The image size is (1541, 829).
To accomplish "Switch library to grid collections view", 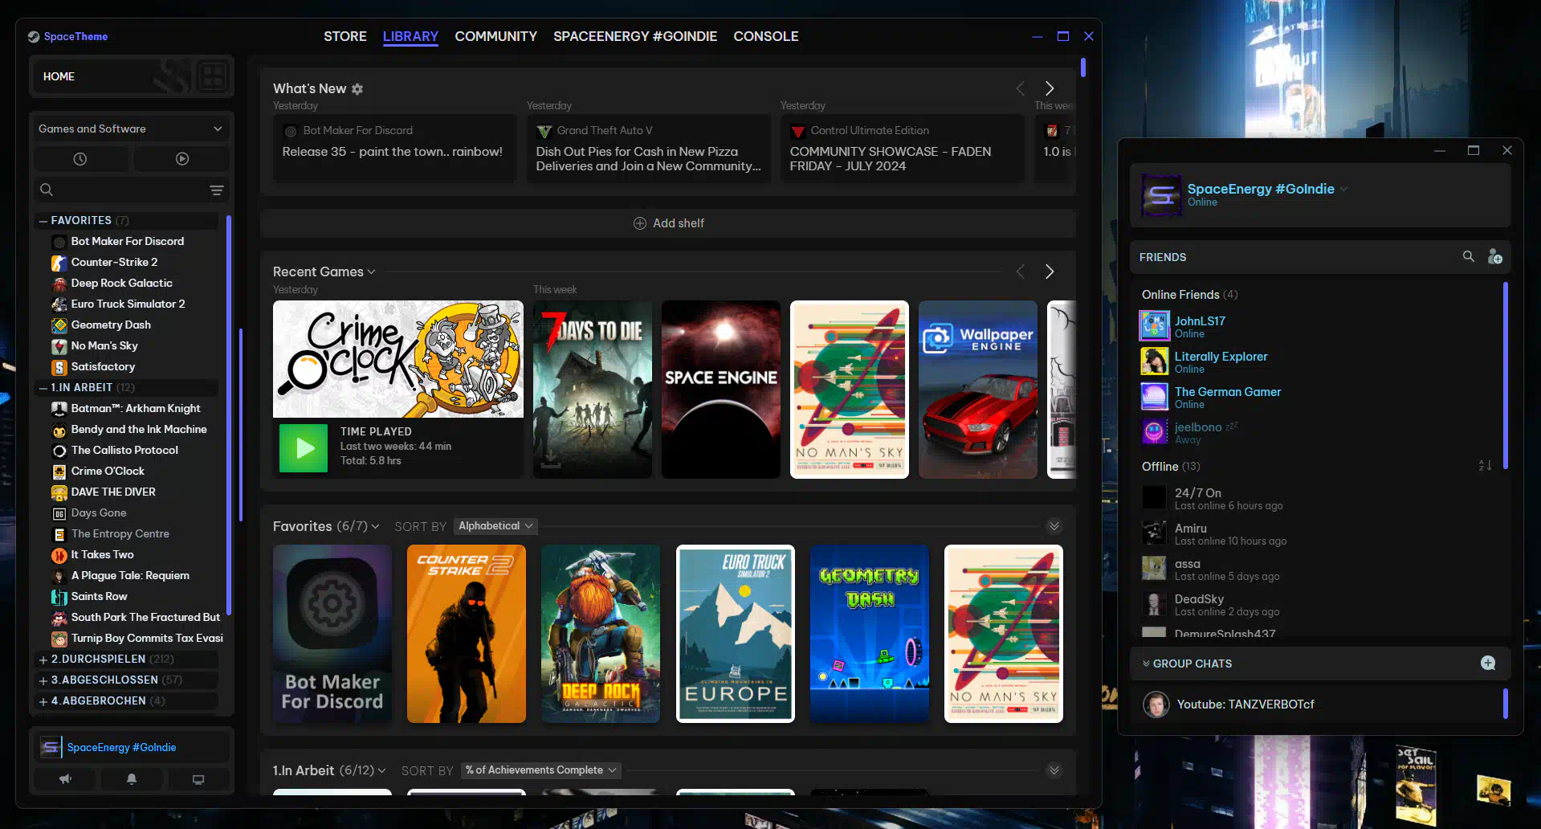I will pos(213,77).
